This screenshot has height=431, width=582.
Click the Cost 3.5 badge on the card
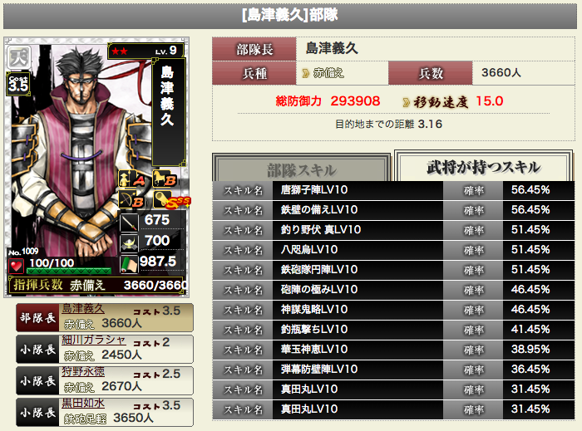(17, 83)
